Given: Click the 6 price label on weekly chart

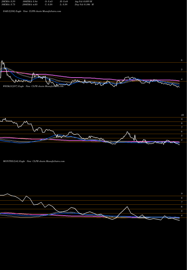Looking at the screenshot, I should click(181, 132).
